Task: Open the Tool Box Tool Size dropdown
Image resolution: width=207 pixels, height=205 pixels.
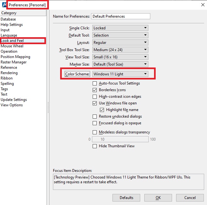Action: click(x=120, y=50)
